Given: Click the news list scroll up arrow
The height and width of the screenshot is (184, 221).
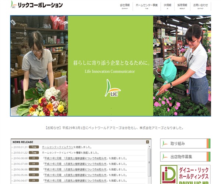Looking at the screenshot, I should tap(150, 146).
